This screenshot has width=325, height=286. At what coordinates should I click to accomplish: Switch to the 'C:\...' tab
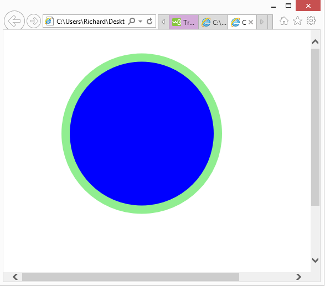click(x=213, y=22)
